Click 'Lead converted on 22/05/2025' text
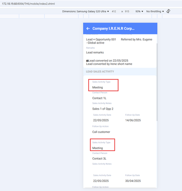The height and width of the screenshot is (191, 182). coord(108,61)
